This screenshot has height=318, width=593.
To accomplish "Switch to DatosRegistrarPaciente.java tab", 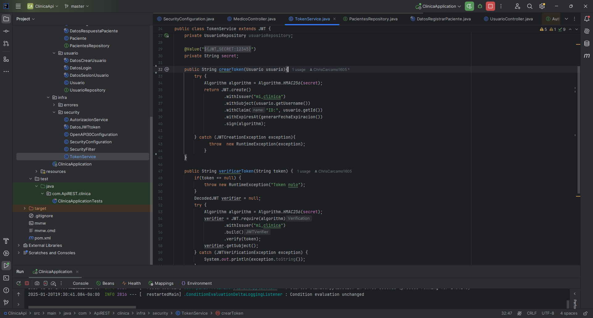I will 441,19.
